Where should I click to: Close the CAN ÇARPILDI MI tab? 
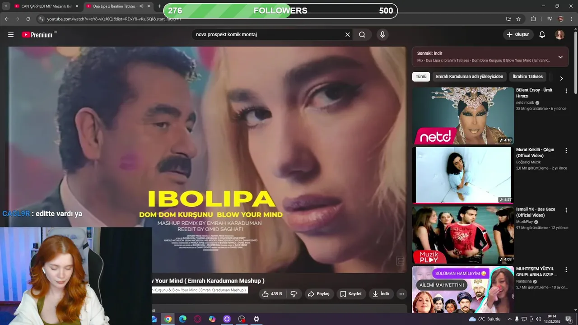pos(77,6)
